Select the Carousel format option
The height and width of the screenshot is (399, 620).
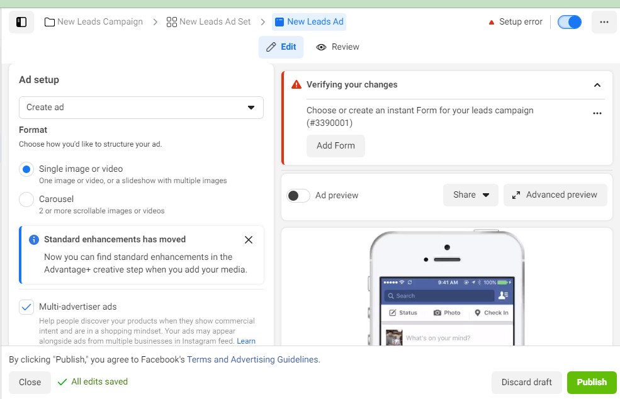pos(26,199)
